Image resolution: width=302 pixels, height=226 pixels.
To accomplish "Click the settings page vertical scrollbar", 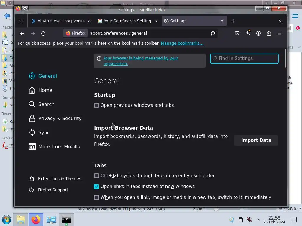I will [286, 58].
